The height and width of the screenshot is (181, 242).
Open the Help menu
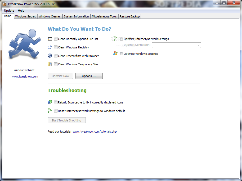21,11
